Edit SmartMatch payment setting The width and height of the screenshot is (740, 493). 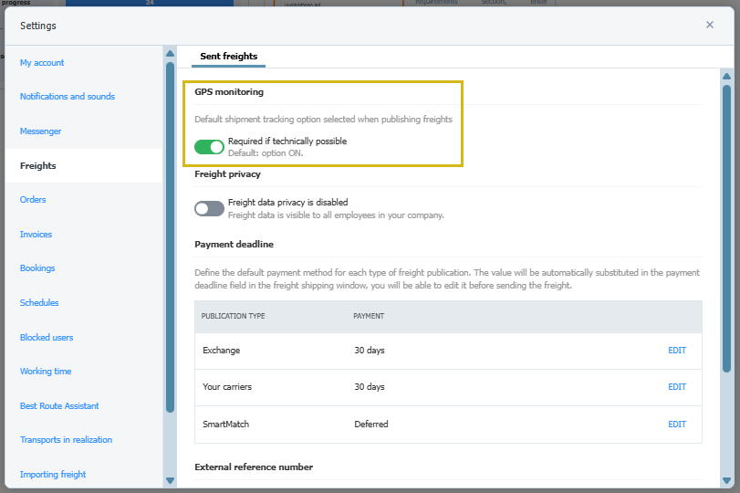676,425
